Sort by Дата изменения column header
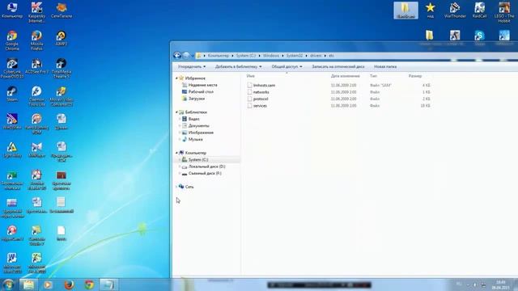518x291 pixels. pos(346,76)
